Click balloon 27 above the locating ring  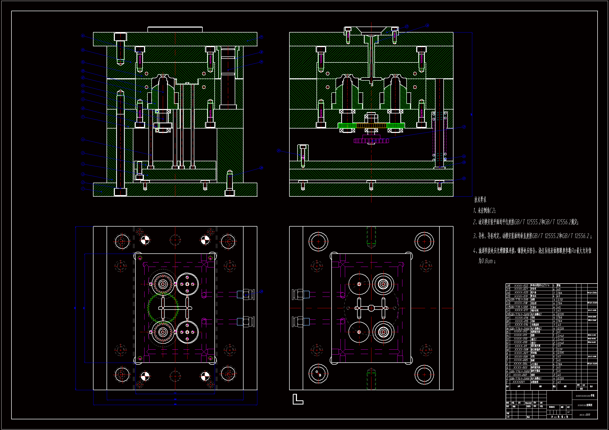[407, 27]
